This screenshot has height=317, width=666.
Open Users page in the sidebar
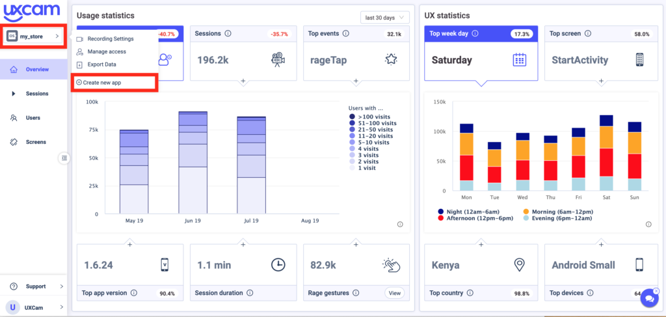[34, 118]
